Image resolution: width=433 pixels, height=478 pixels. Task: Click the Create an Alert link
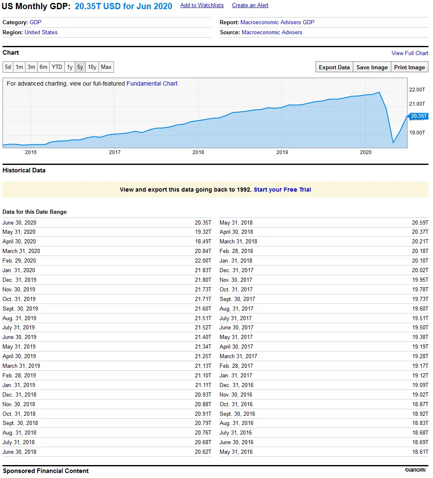point(250,5)
